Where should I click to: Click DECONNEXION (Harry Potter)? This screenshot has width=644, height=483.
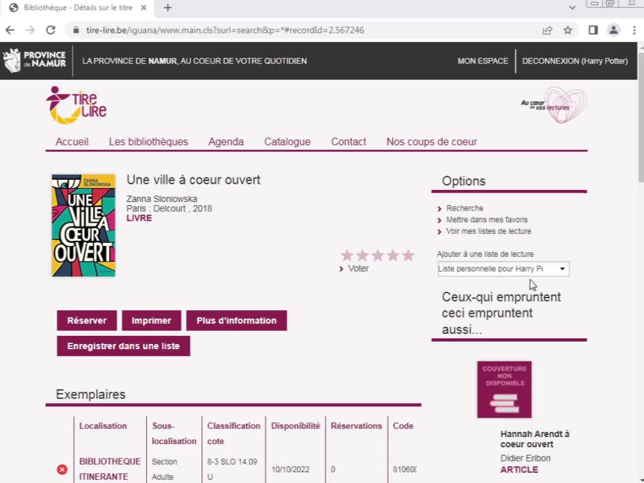click(x=575, y=61)
